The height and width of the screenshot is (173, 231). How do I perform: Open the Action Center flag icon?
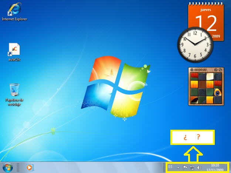[185, 167]
